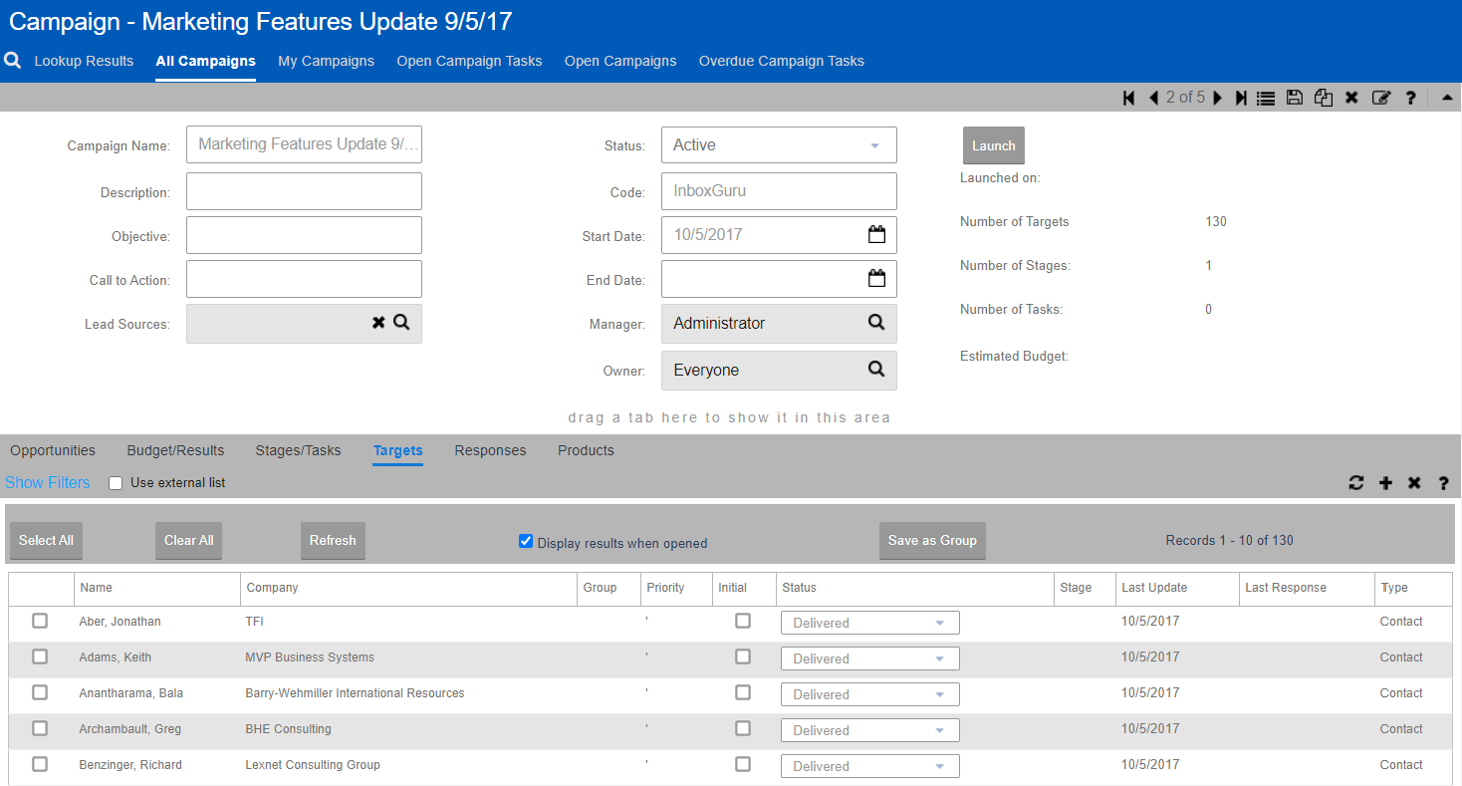
Task: Go to the previous campaign record
Action: pos(1154,98)
